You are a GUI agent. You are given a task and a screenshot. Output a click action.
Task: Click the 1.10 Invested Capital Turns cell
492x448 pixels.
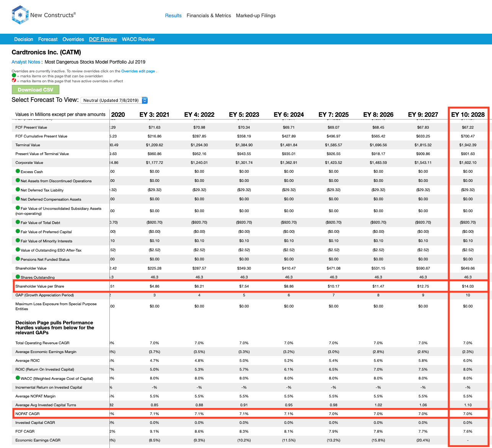(468, 405)
